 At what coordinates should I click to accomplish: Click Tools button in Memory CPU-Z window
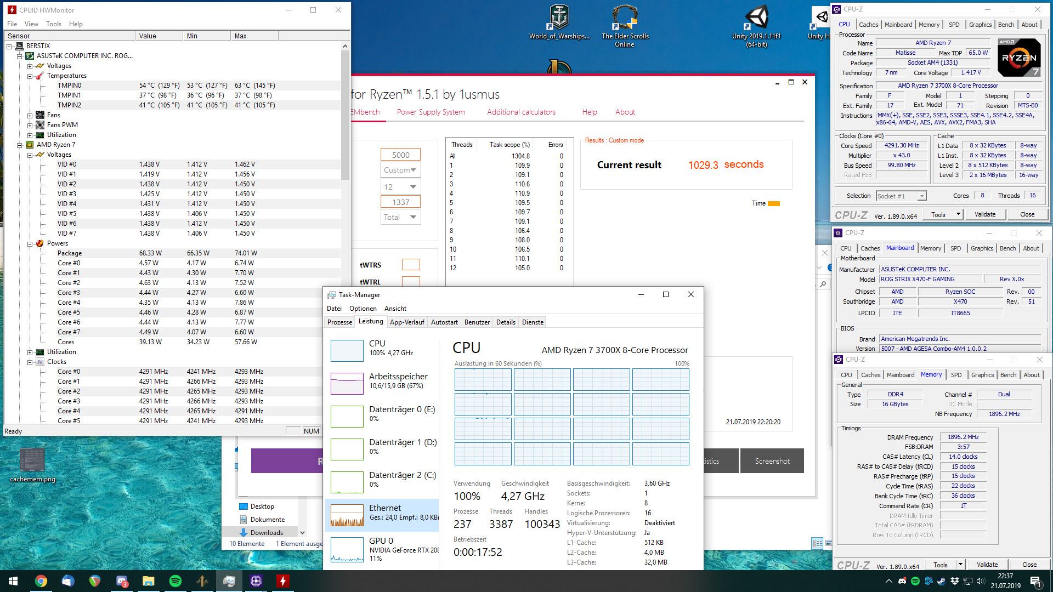tap(941, 565)
